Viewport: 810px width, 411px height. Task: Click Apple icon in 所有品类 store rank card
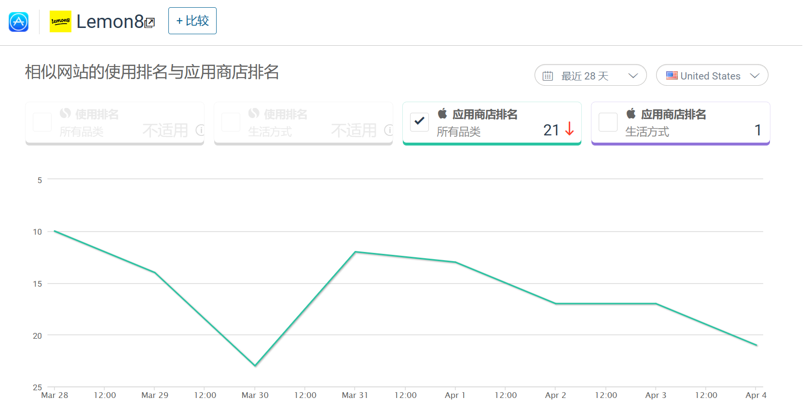point(442,114)
